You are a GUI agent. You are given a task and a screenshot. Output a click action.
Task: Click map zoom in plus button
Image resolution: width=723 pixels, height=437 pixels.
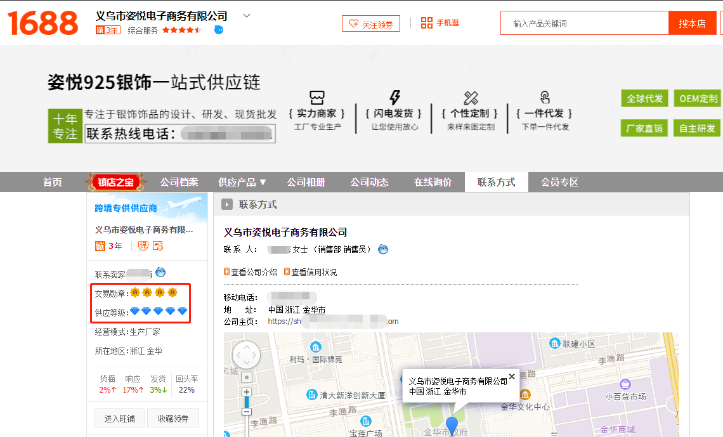click(247, 393)
